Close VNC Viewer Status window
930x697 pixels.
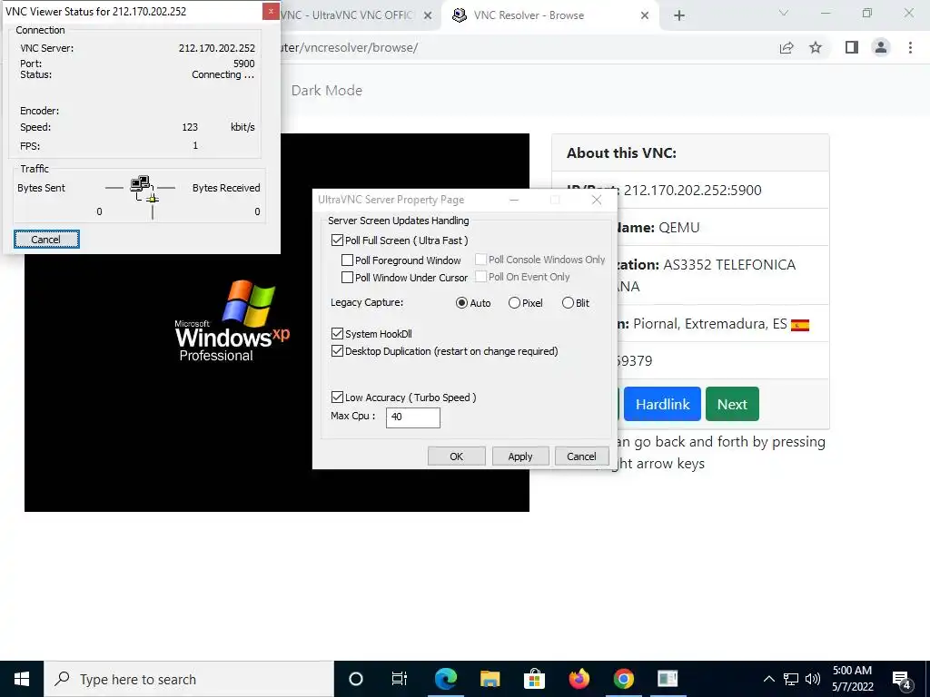271,11
